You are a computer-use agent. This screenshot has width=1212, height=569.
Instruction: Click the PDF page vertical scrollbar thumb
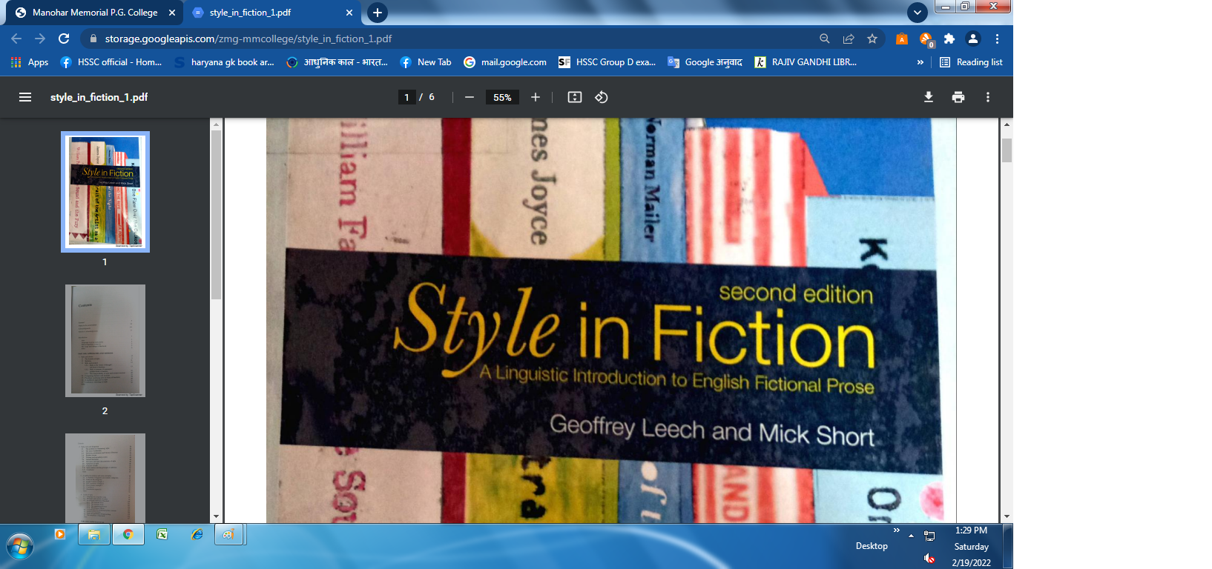coord(1007,150)
